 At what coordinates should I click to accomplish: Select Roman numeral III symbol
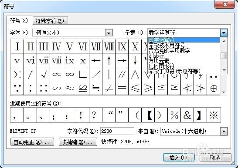tap(43, 46)
